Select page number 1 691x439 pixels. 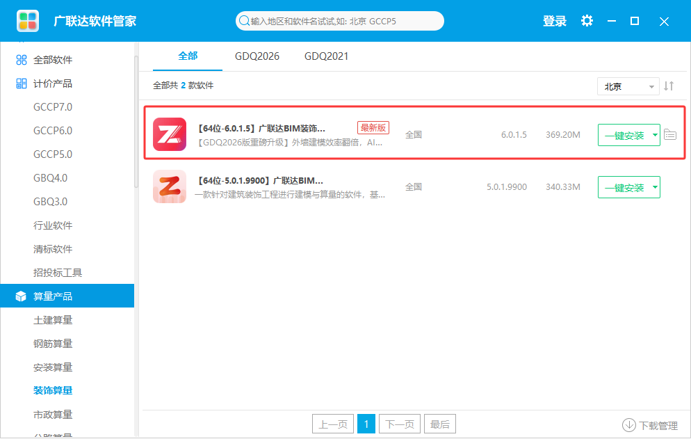pos(366,424)
